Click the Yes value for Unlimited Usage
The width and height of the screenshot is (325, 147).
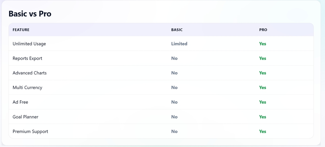[263, 44]
